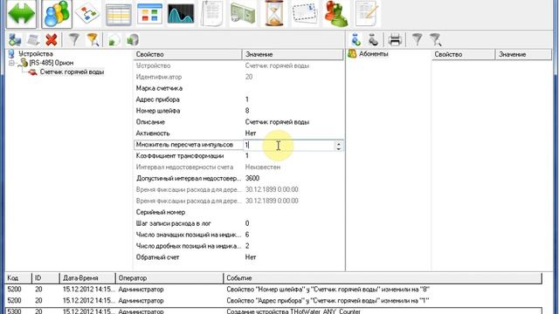The width and height of the screenshot is (559, 314).
Task: Open the hourglass timer icon
Action: point(274,14)
